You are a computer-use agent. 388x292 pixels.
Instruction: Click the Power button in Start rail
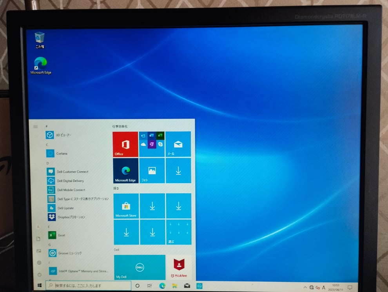[39, 274]
